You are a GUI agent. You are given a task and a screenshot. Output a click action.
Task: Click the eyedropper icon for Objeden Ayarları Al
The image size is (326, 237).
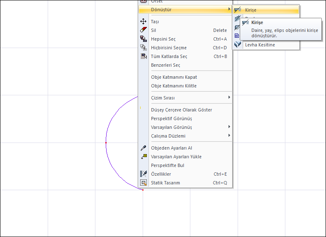click(x=143, y=148)
